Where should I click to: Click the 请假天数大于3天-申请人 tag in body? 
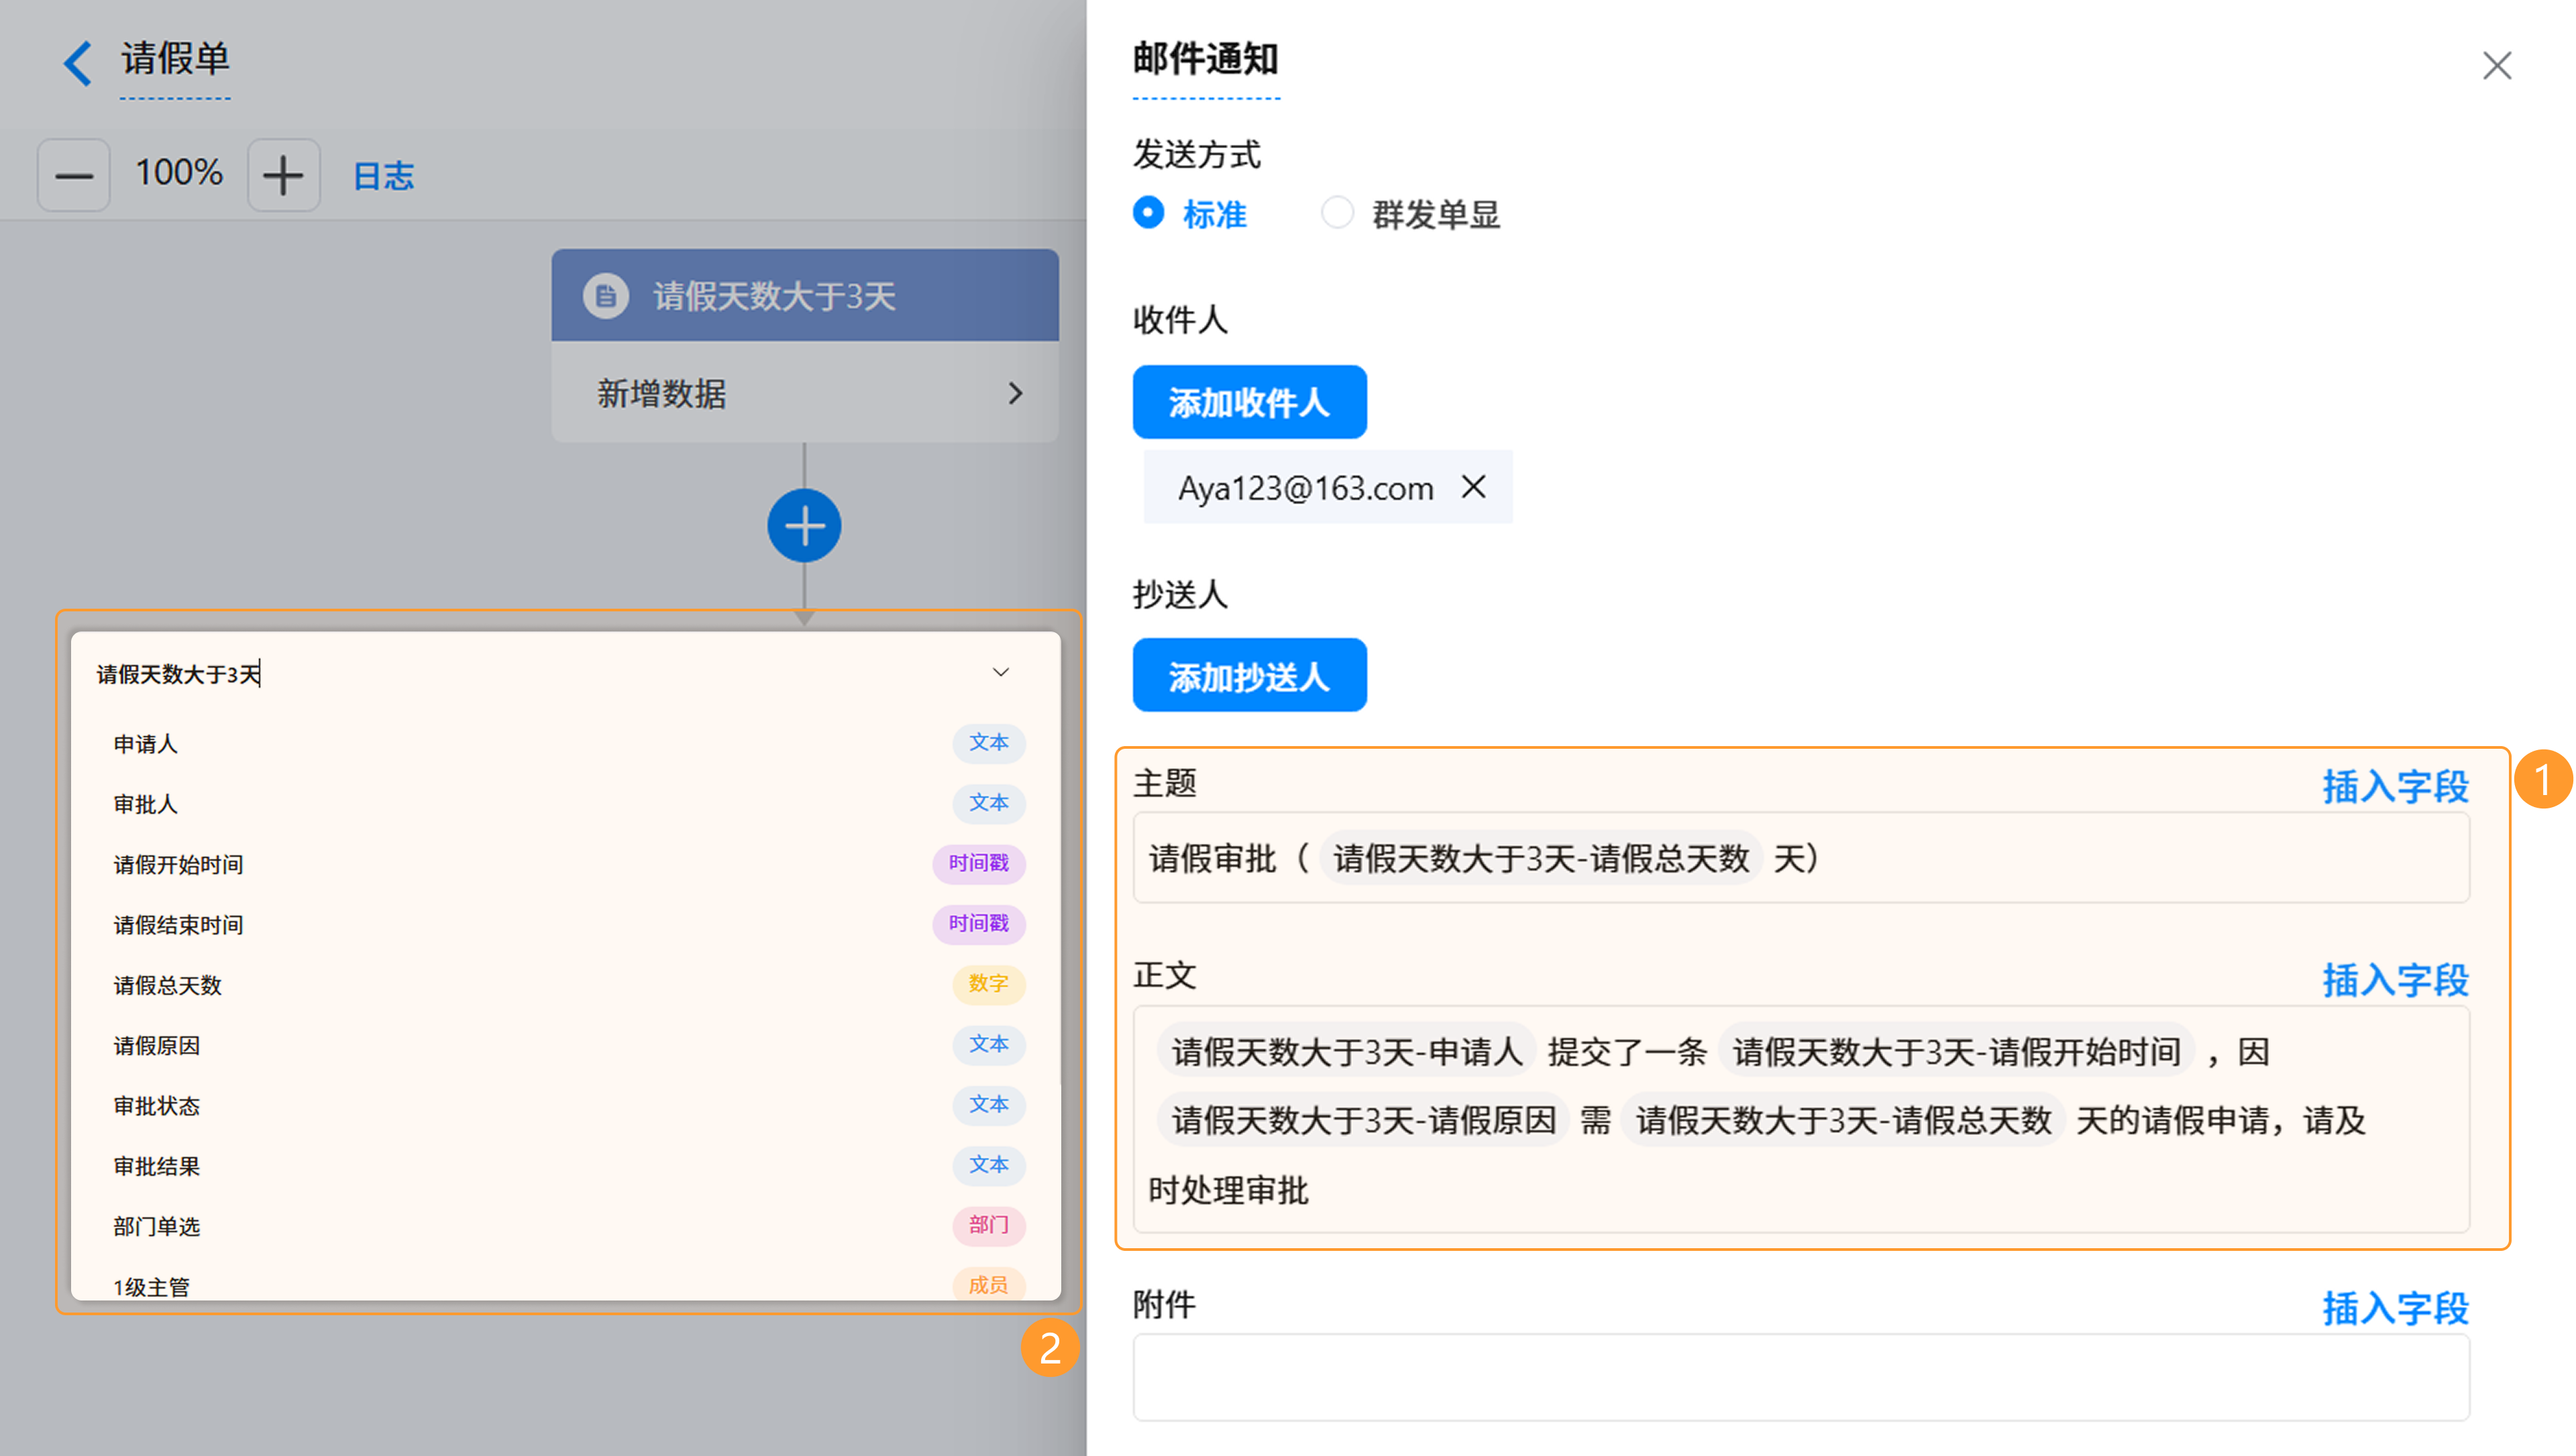[x=1346, y=1051]
